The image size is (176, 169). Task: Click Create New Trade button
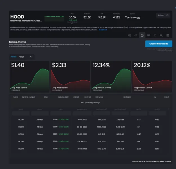coord(159,44)
